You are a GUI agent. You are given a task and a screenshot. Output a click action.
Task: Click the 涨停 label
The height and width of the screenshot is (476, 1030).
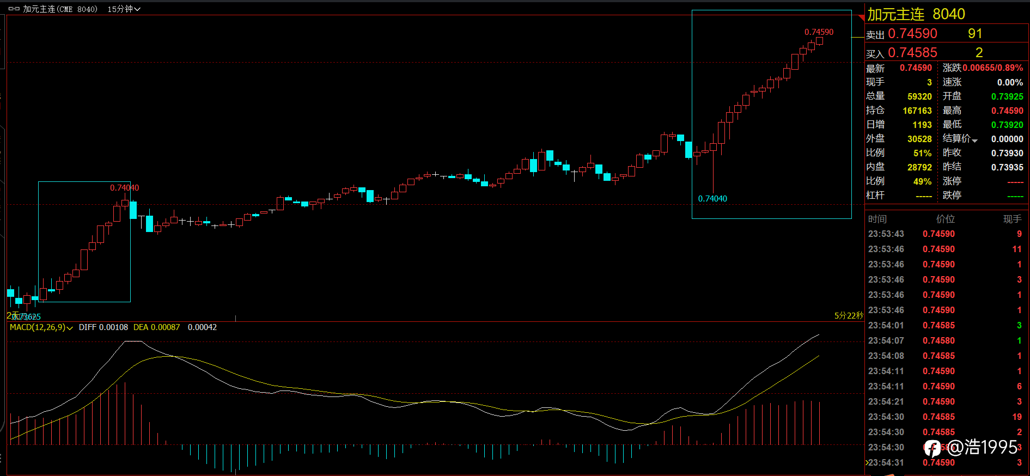(952, 181)
